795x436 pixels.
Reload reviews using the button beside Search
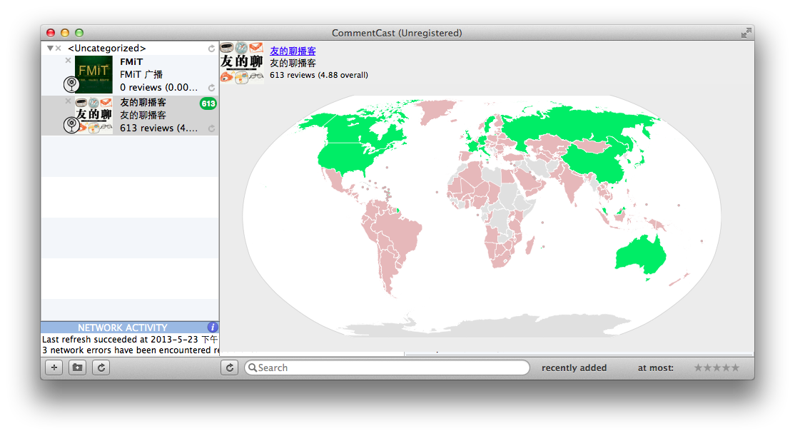click(230, 367)
